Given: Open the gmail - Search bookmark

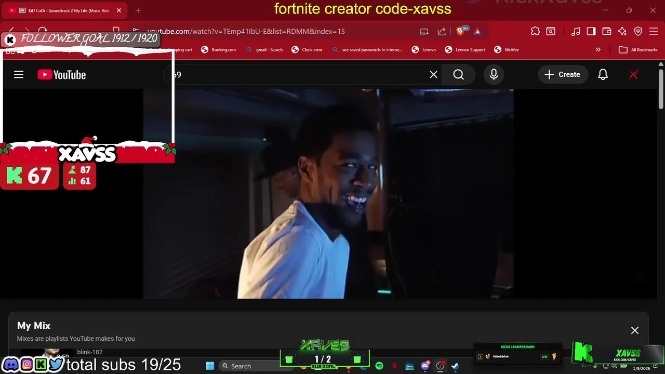Looking at the screenshot, I should pos(264,50).
